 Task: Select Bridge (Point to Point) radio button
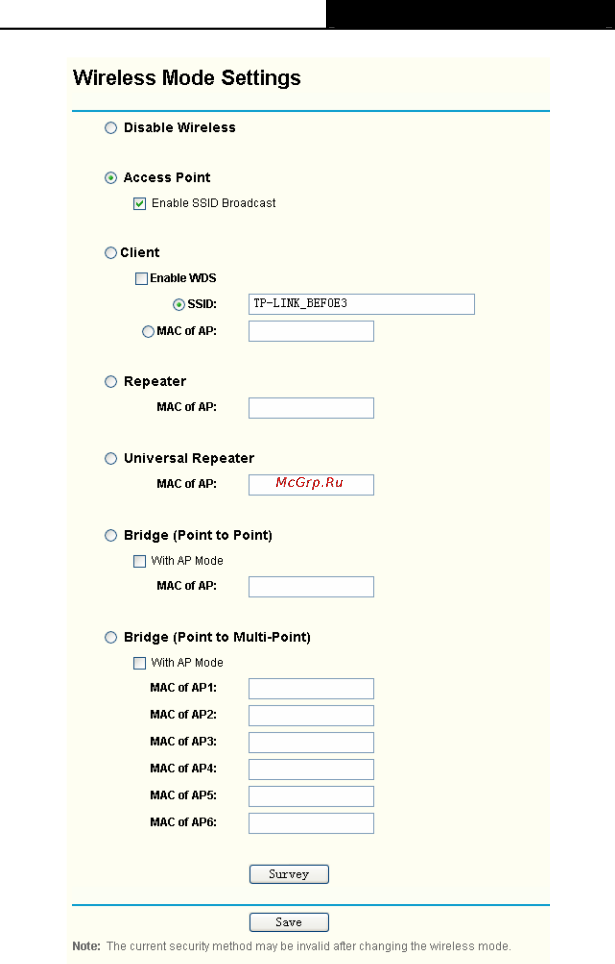pos(111,536)
